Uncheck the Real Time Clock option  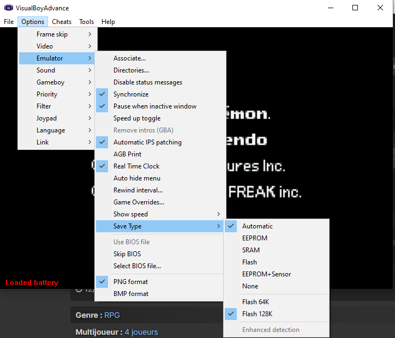[x=136, y=166]
